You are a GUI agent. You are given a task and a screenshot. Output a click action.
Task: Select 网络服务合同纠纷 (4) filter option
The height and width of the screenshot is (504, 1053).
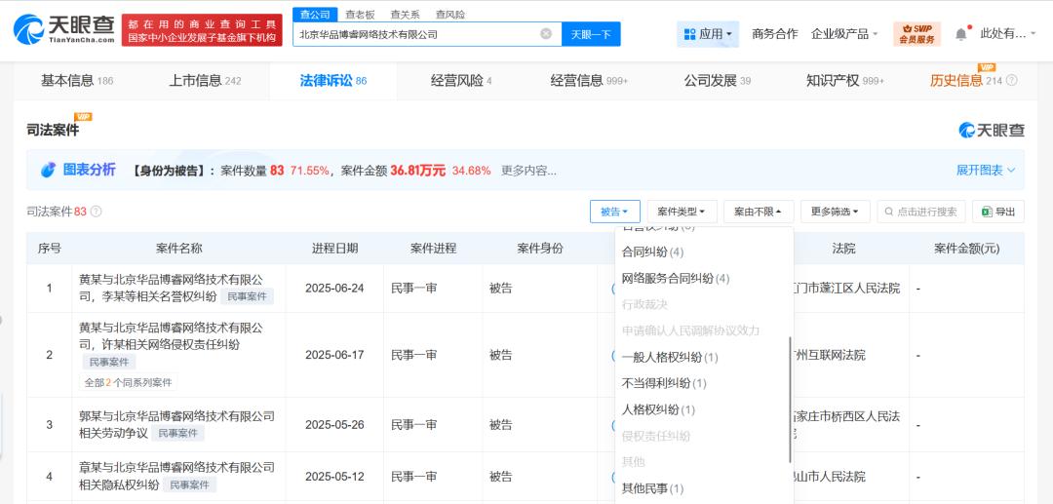(675, 278)
